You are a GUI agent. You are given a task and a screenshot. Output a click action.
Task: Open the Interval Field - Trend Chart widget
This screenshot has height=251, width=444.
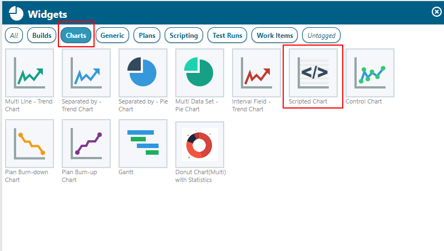click(x=256, y=72)
